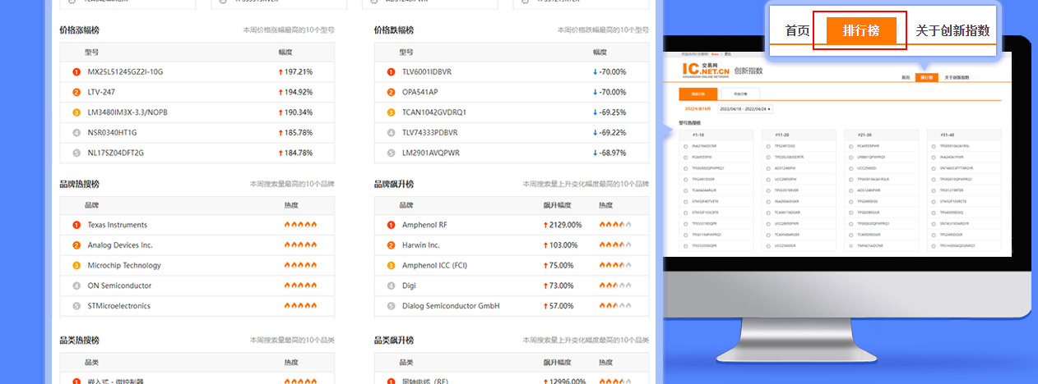The width and height of the screenshot is (1038, 384).
Task: Click the 品类热搜榜 section heading
Action: point(79,341)
